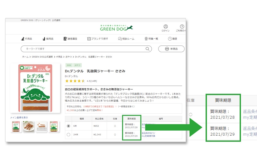Open the search by brand menu

98,39
